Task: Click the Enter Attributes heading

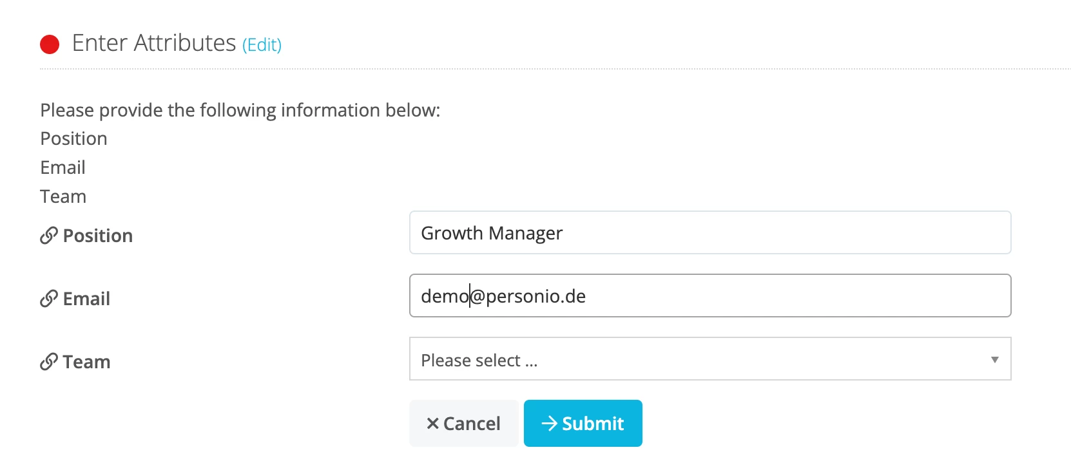Action: [154, 43]
